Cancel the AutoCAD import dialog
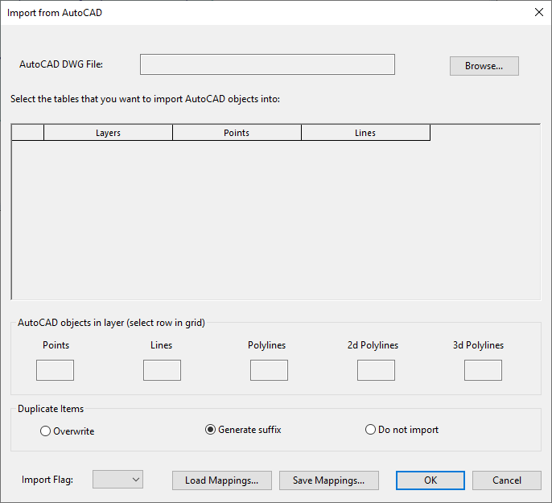This screenshot has height=503, width=552. tap(507, 480)
